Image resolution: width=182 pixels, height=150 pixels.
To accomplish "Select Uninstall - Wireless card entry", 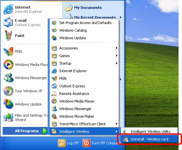I will tap(149, 139).
